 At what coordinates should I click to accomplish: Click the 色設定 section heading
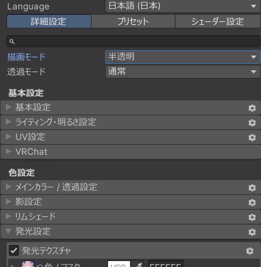click(x=21, y=172)
